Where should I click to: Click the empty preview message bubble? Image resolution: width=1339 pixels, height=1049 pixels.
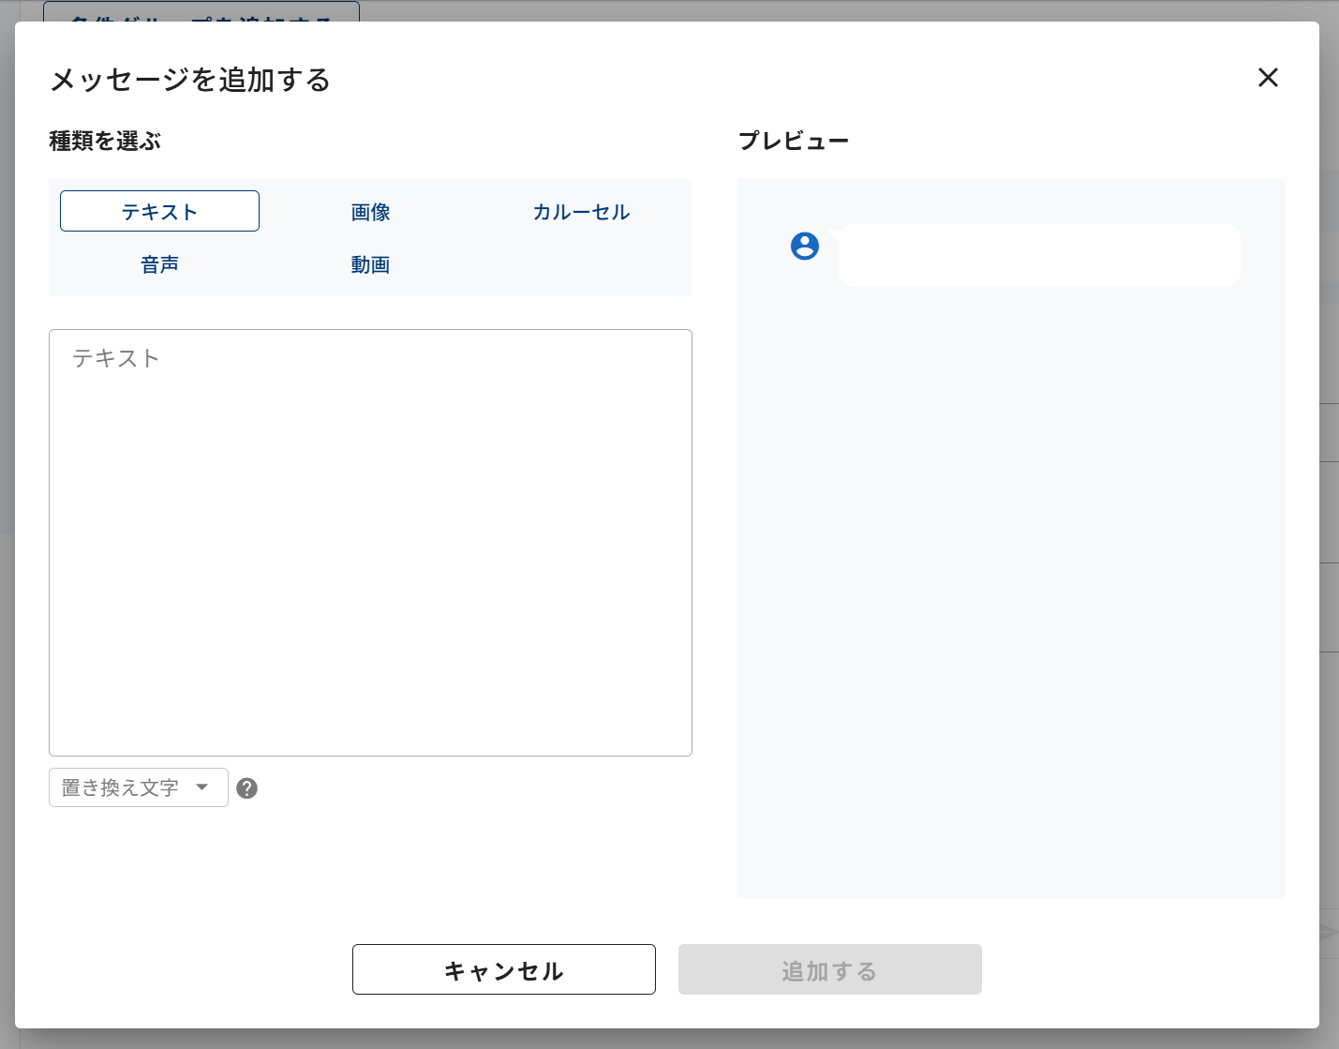1038,255
